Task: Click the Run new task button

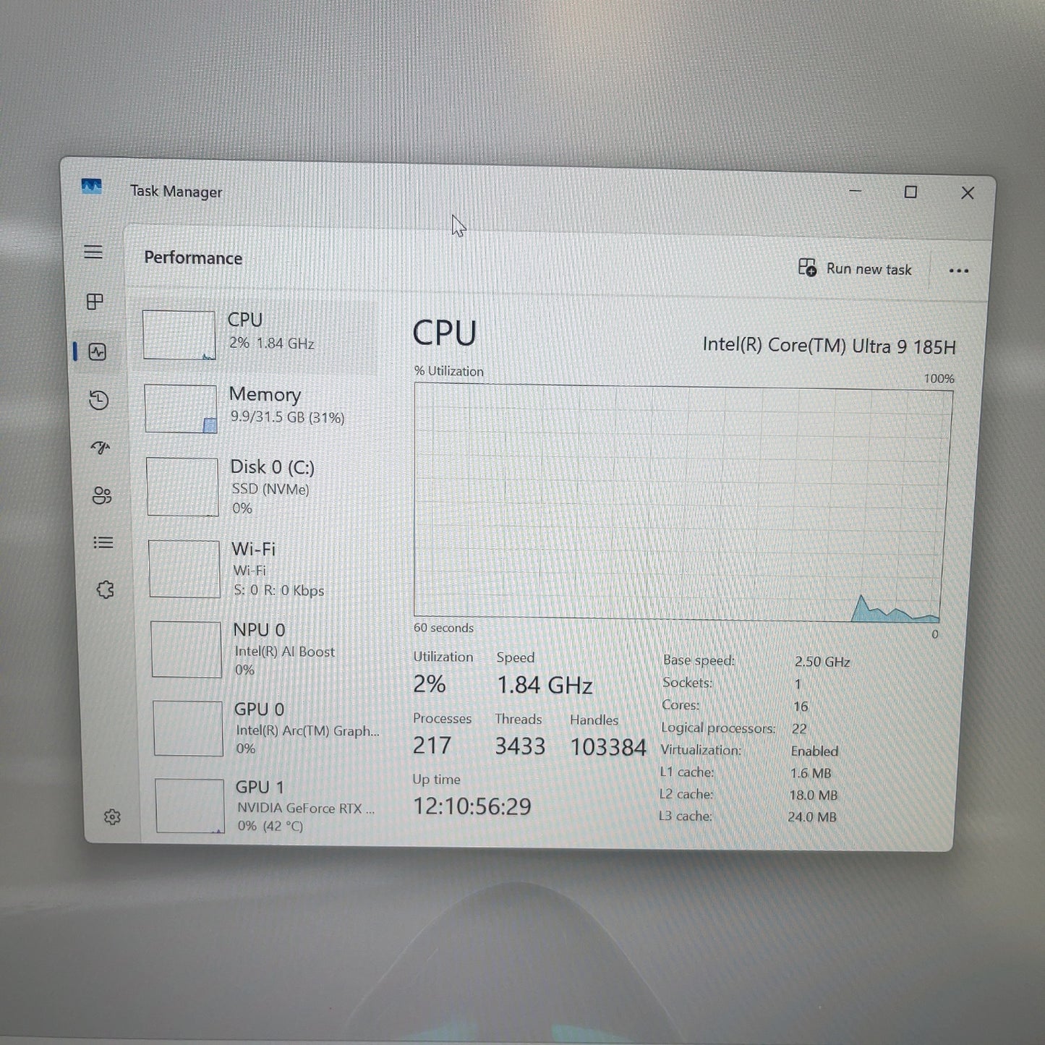Action: pos(856,269)
